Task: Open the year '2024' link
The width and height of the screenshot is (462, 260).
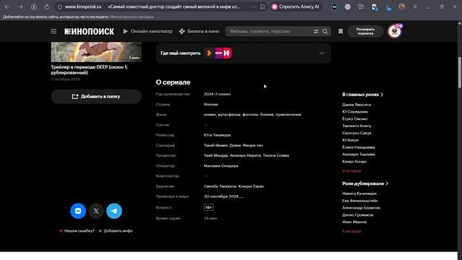Action: coord(209,94)
